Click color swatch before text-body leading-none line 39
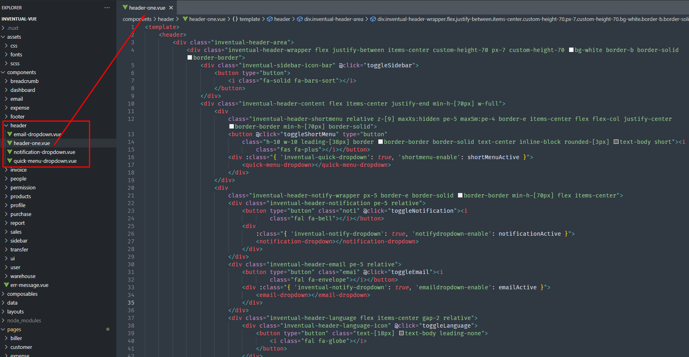 pos(401,333)
